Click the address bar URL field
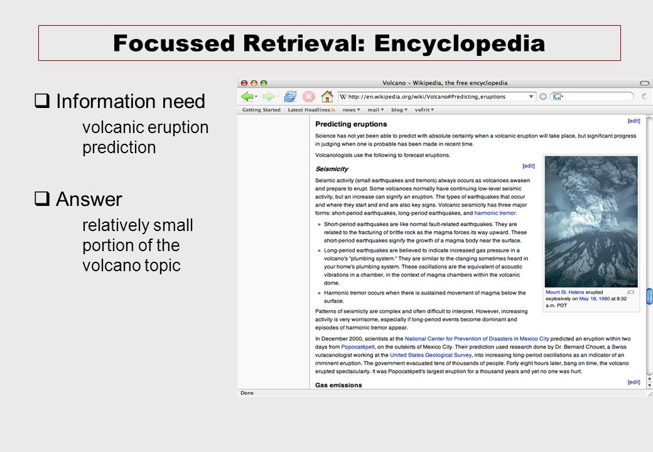The image size is (653, 452). pos(437,97)
